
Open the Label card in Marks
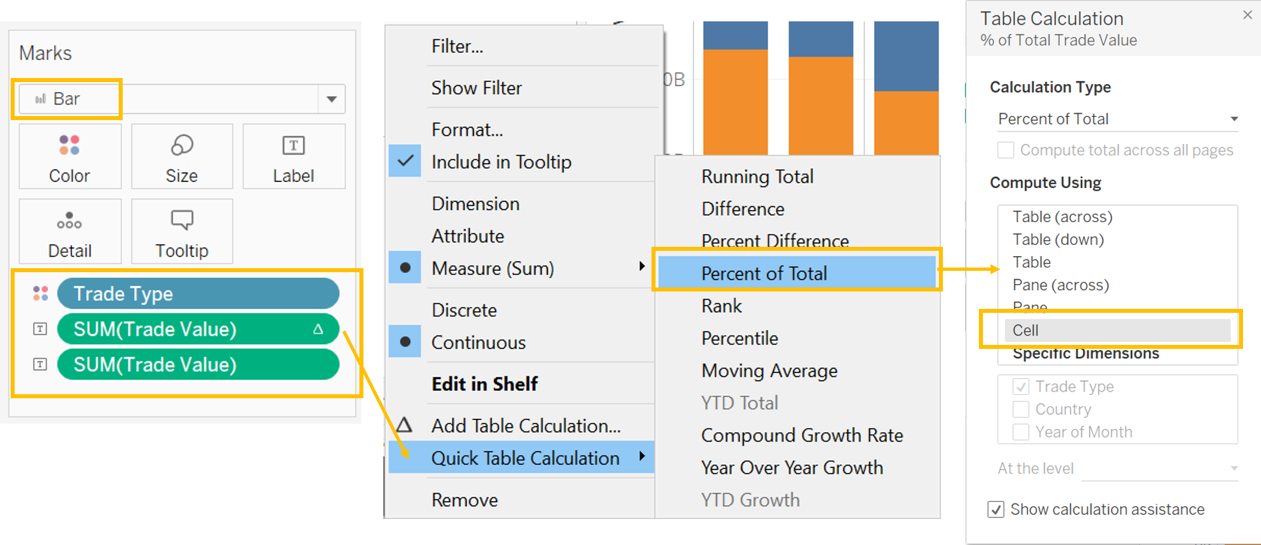click(x=293, y=157)
